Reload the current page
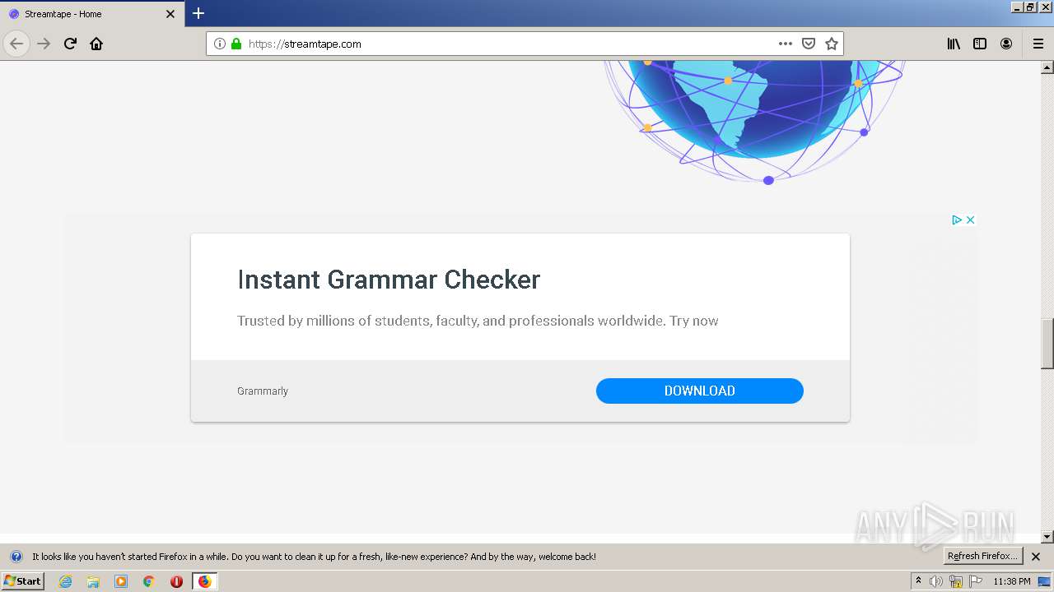 70,44
